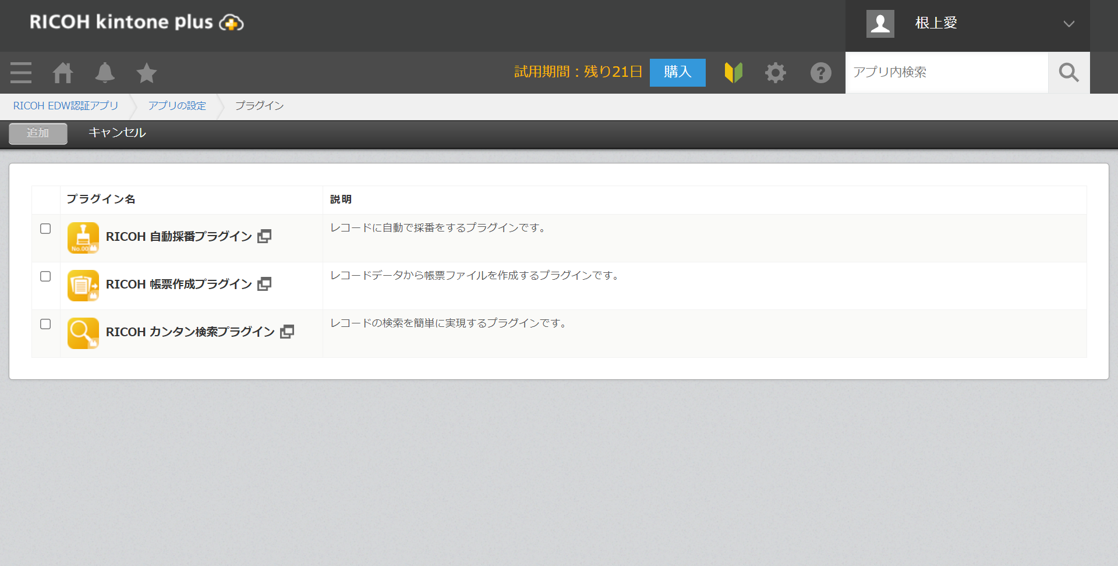The image size is (1118, 566).
Task: Open the favorites star icon
Action: point(147,73)
